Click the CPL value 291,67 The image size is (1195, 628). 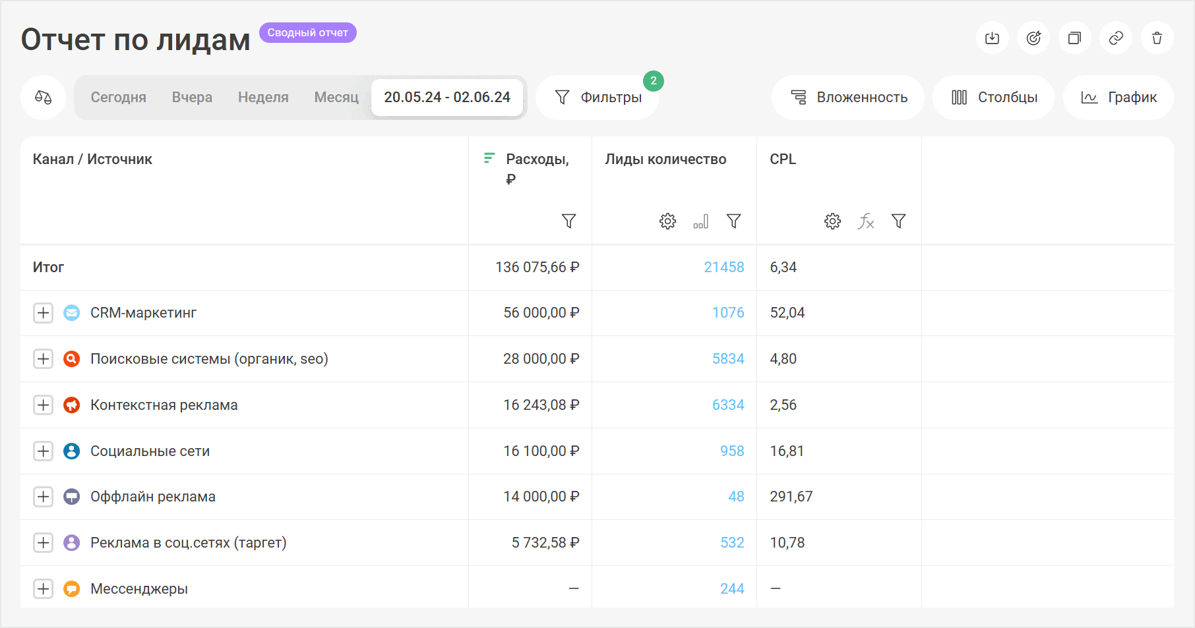tap(791, 497)
